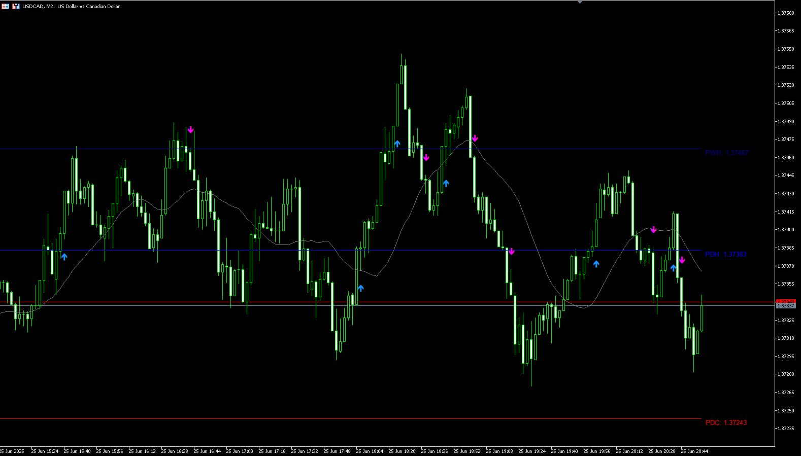Click the 25 Jun 19:24 time label

tap(532, 451)
